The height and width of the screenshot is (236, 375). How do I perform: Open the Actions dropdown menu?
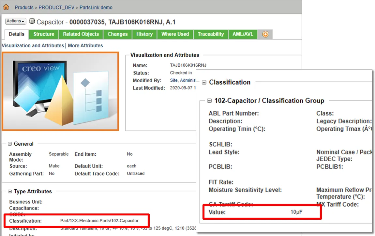(x=16, y=21)
